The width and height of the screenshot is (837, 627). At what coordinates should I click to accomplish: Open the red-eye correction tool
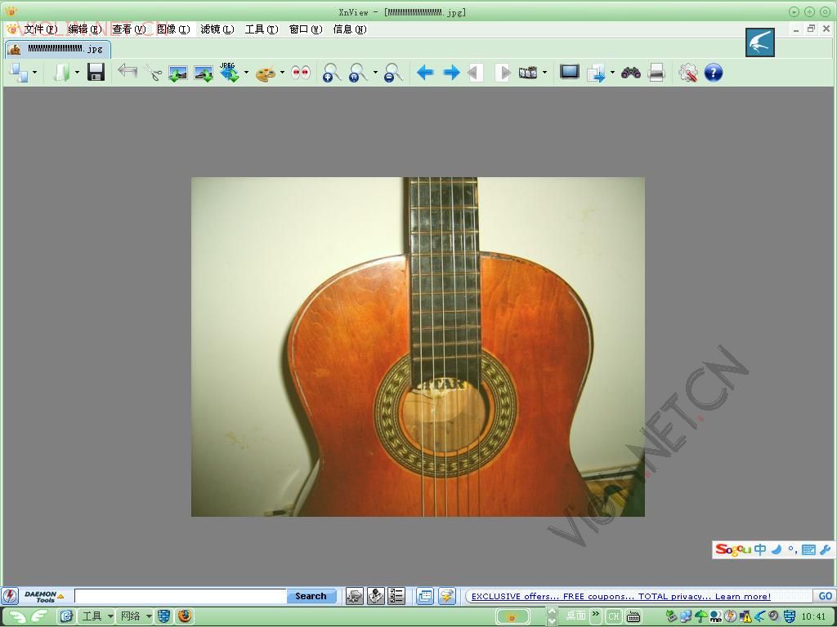pyautogui.click(x=301, y=73)
